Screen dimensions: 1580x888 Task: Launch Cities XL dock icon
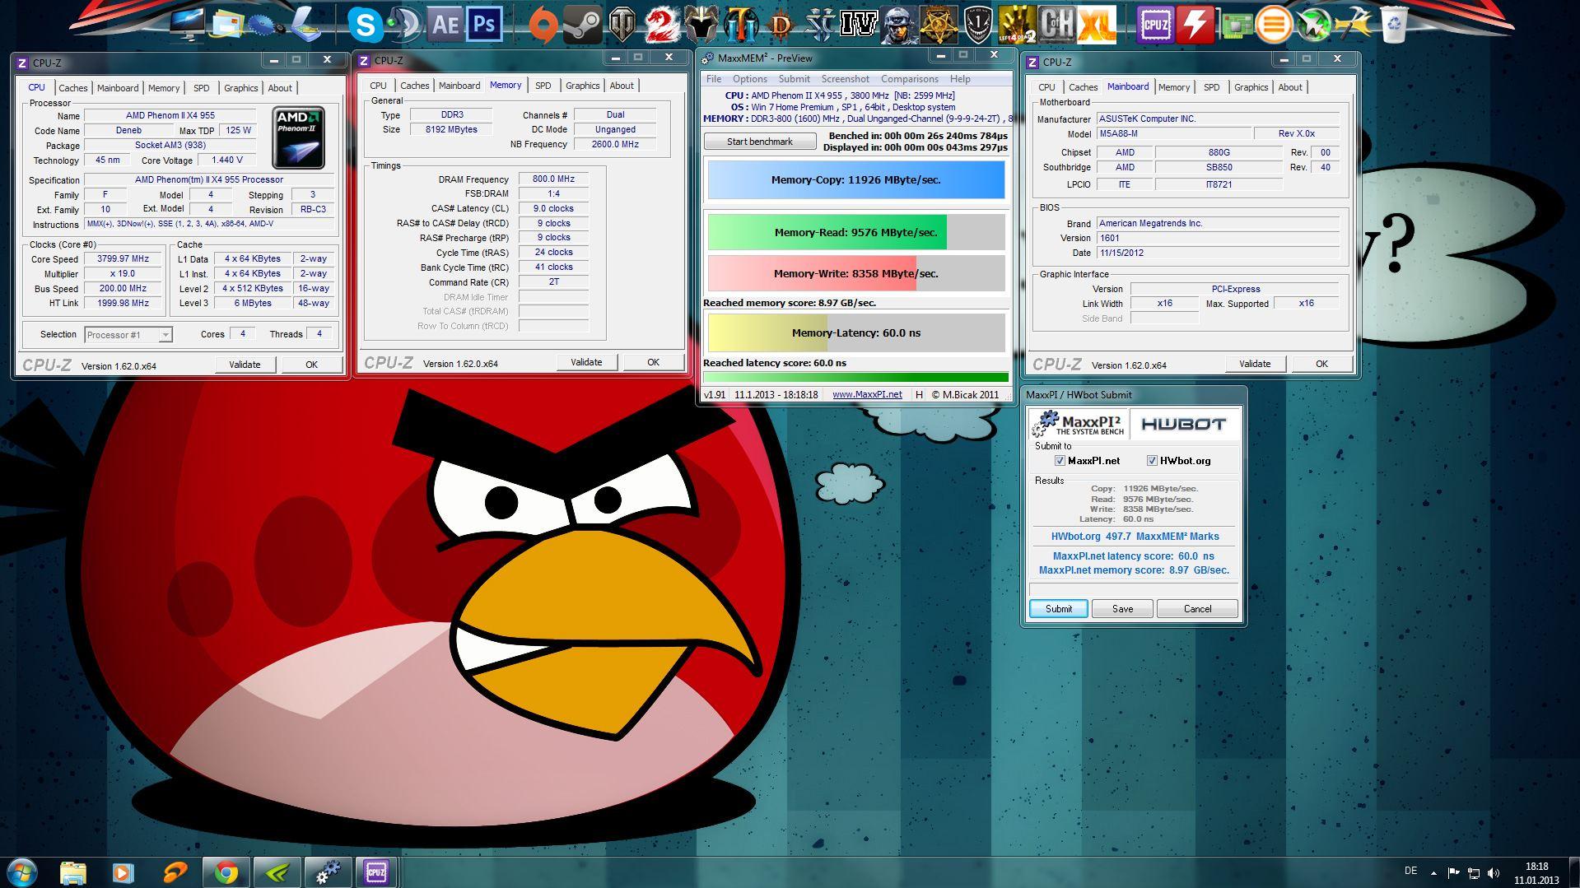(1096, 25)
